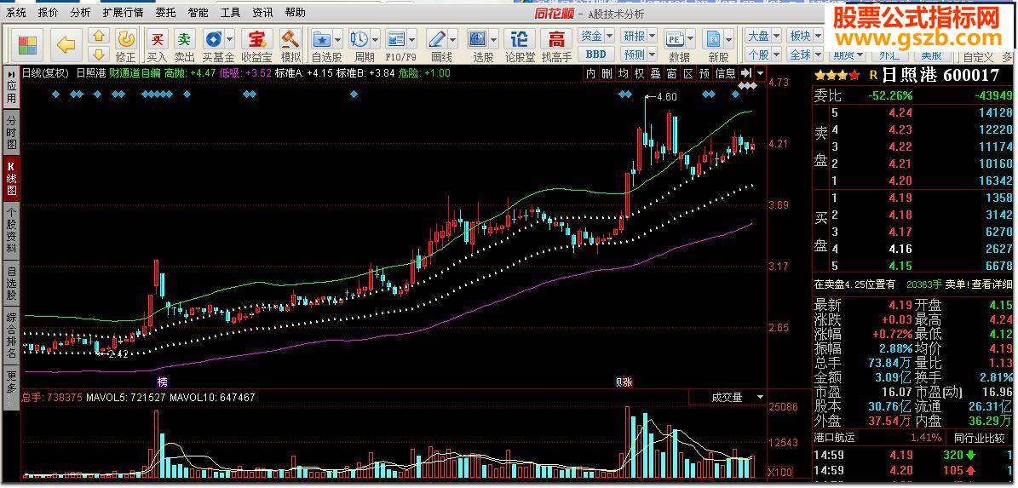Image resolution: width=1018 pixels, height=488 pixels.
Task: Switch to K线图 side tab
Action: [11, 178]
